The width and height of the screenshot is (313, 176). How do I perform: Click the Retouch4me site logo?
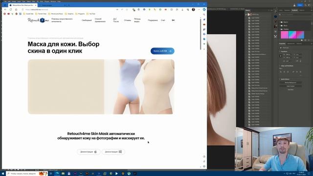point(38,20)
